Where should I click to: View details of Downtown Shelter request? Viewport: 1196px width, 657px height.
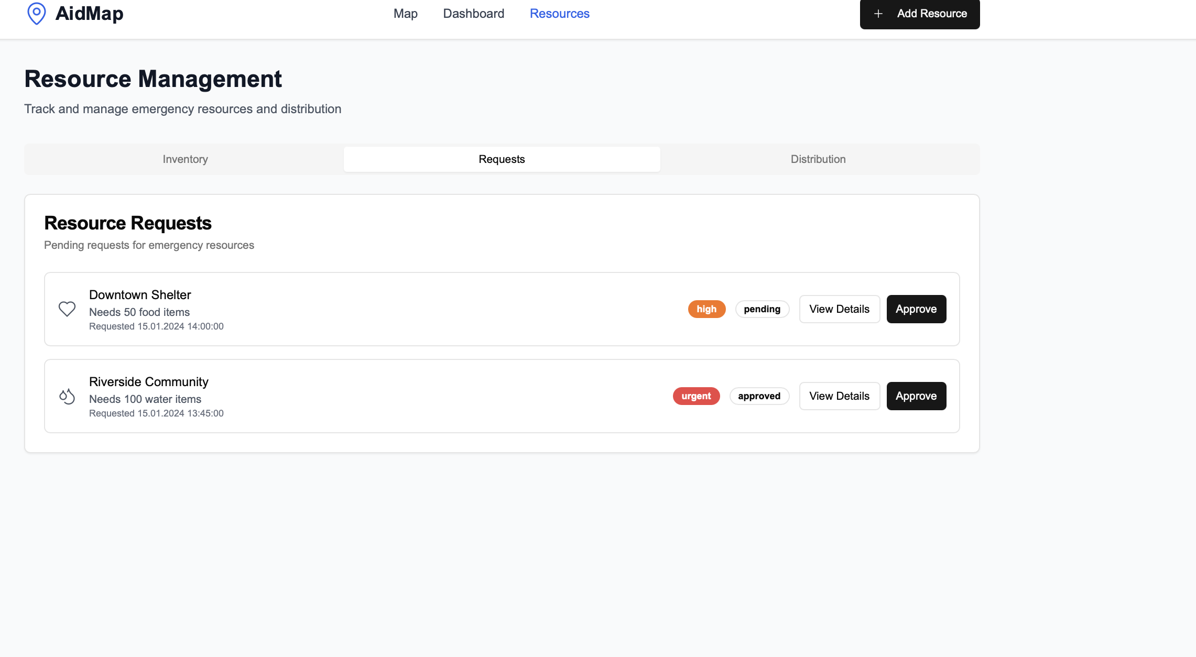click(839, 309)
